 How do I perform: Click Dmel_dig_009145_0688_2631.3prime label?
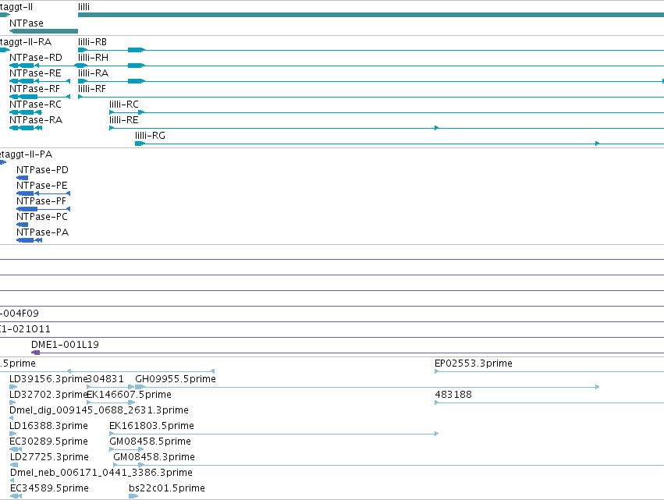98,410
